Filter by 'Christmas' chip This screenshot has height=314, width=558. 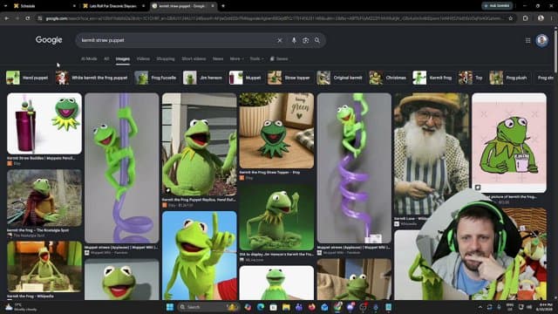point(388,78)
